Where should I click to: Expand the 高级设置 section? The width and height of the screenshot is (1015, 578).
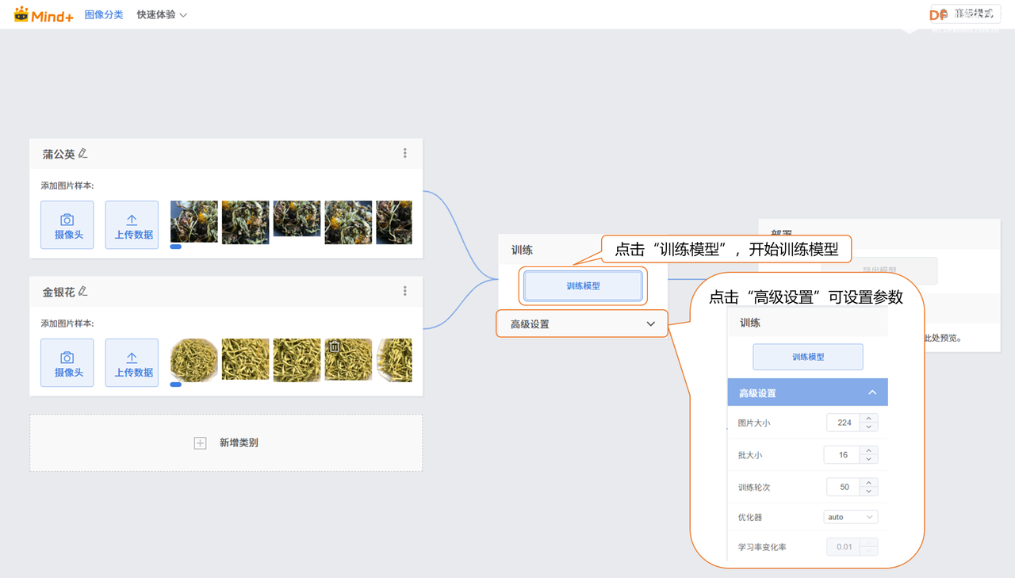[x=582, y=324]
